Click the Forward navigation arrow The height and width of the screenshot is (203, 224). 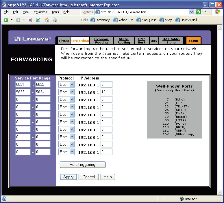(x=18, y=20)
